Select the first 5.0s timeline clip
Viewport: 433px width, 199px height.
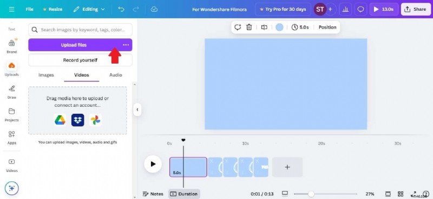188,167
